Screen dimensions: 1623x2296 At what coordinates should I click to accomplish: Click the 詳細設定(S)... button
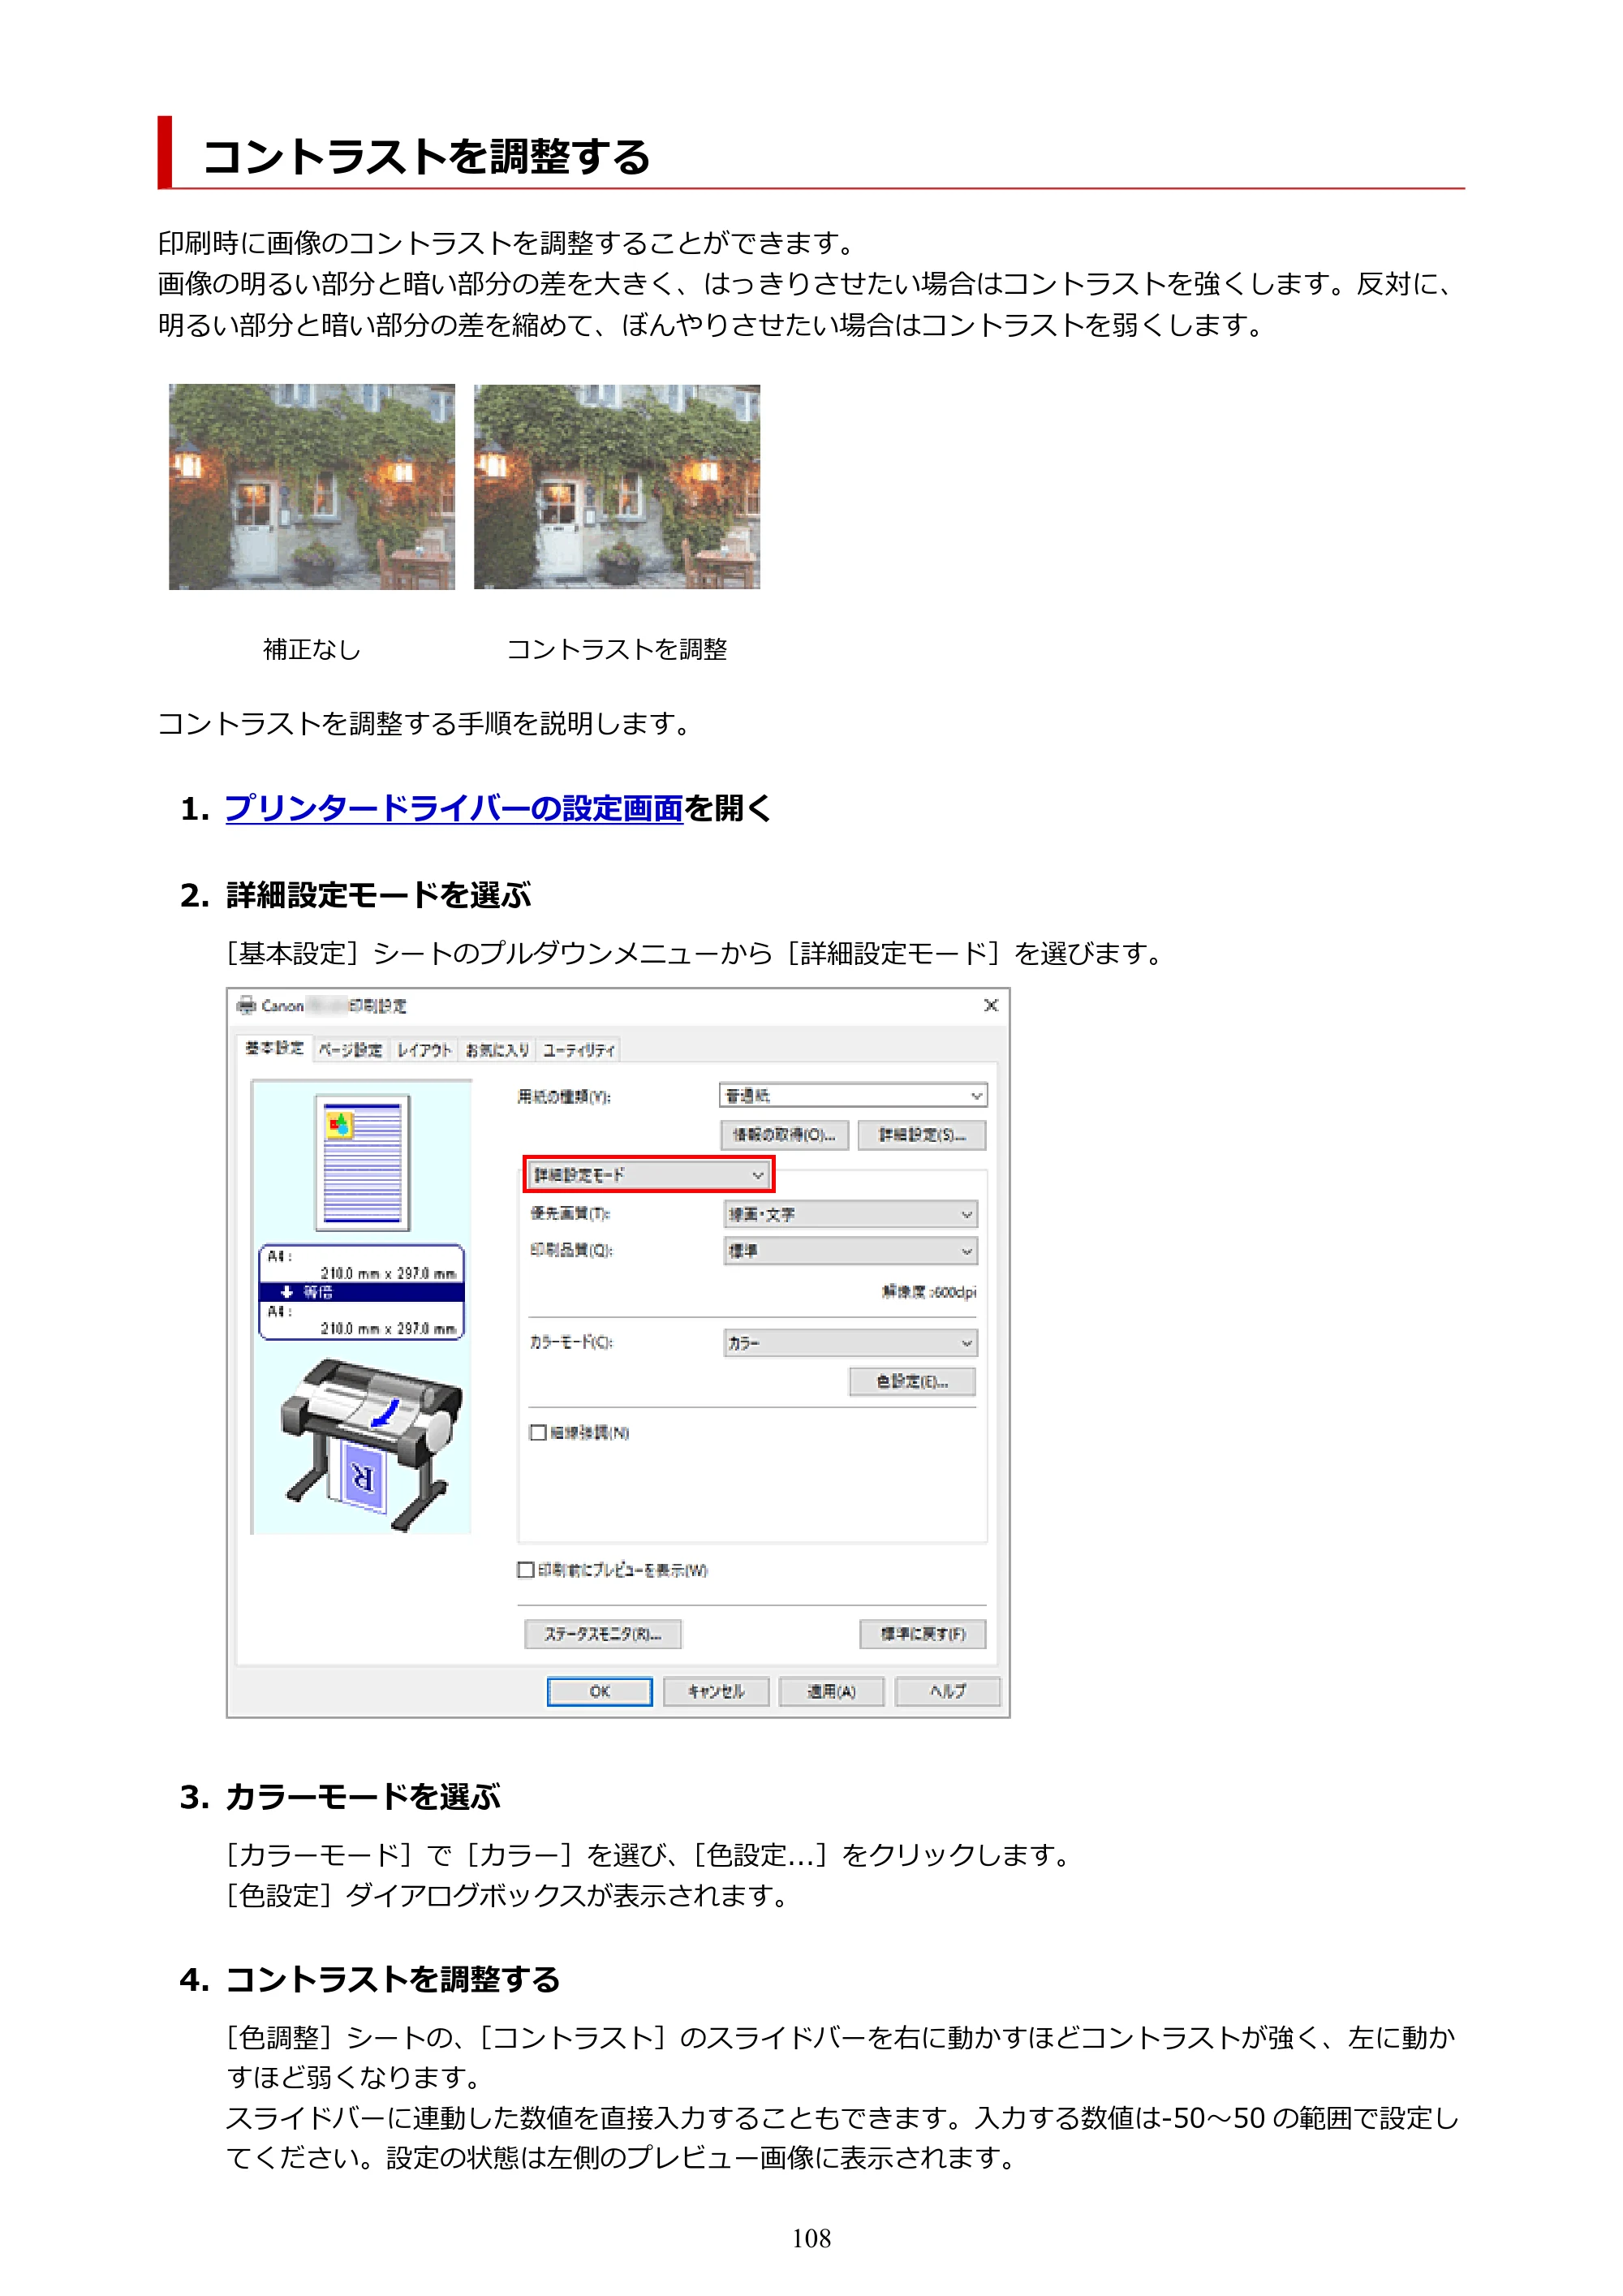pyautogui.click(x=922, y=1135)
